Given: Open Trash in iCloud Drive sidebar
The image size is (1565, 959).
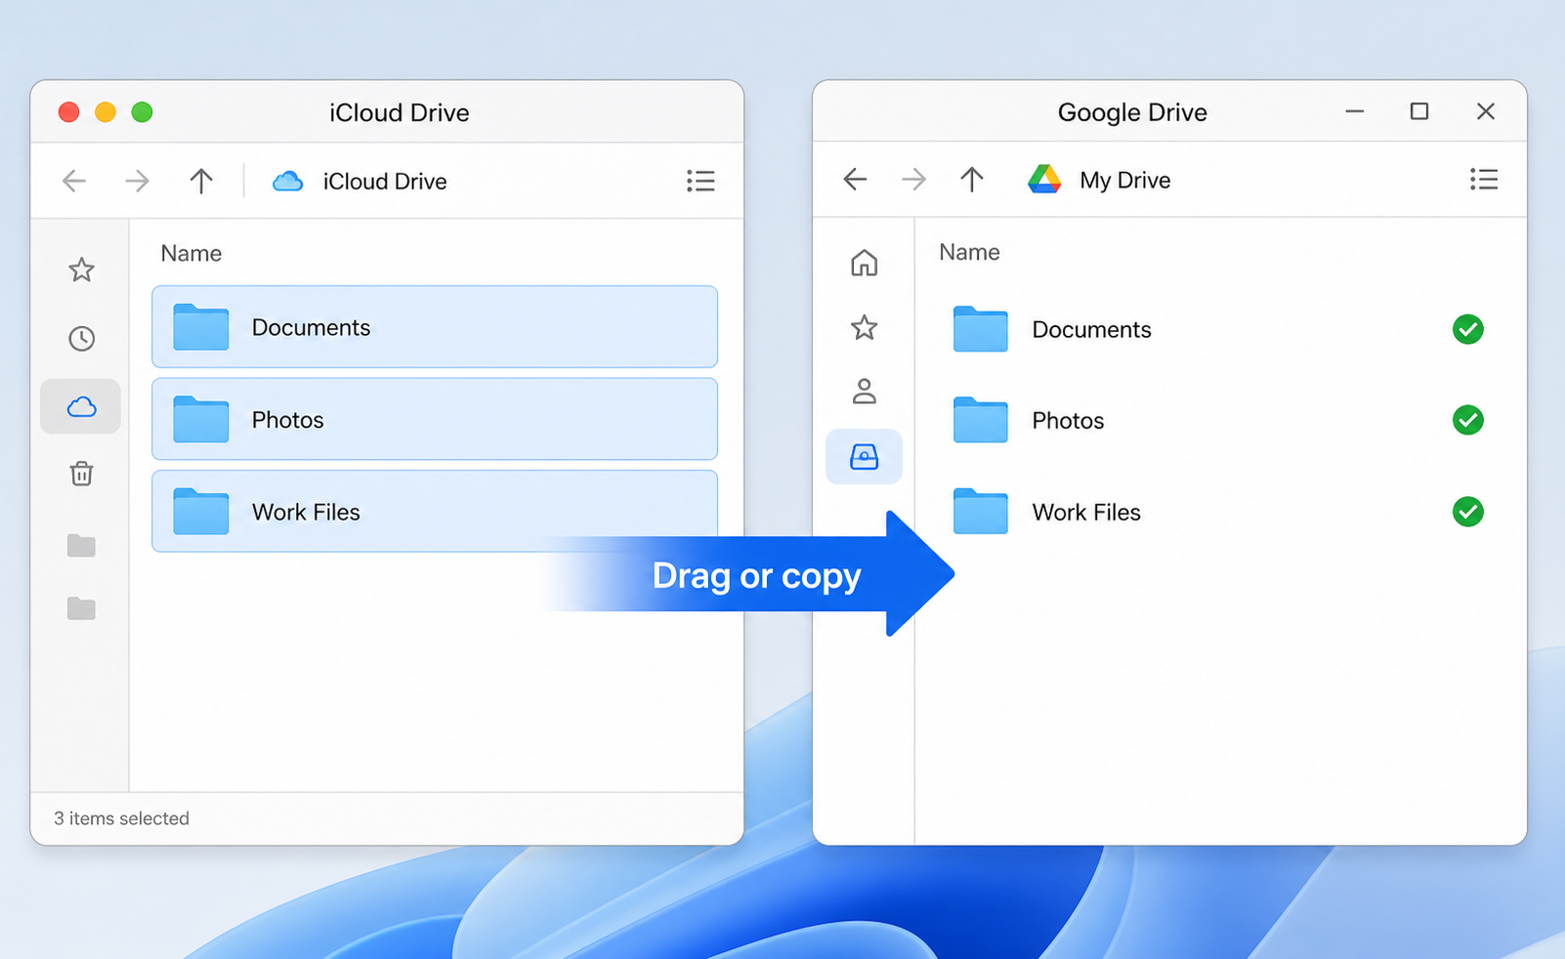Looking at the screenshot, I should coord(82,474).
